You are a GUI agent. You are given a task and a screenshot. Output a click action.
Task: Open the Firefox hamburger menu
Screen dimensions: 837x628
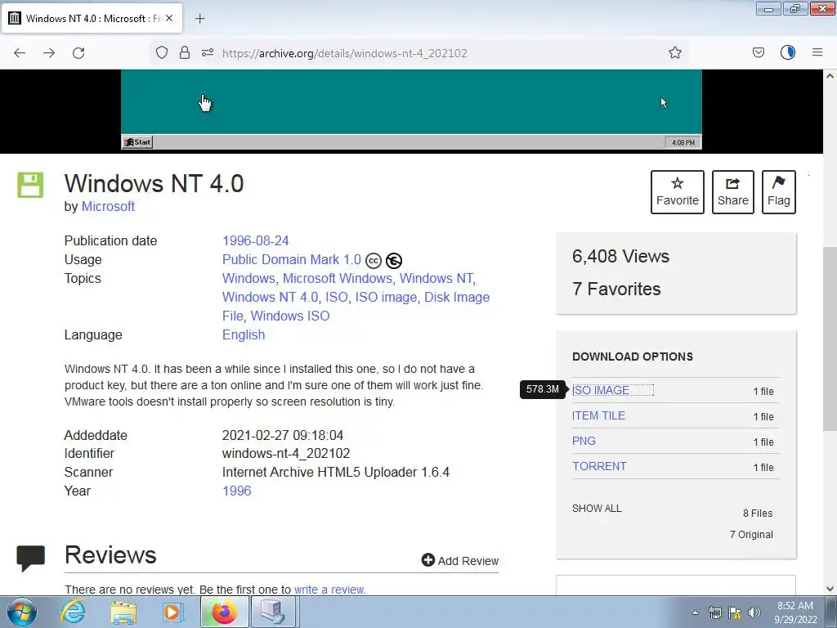[817, 52]
